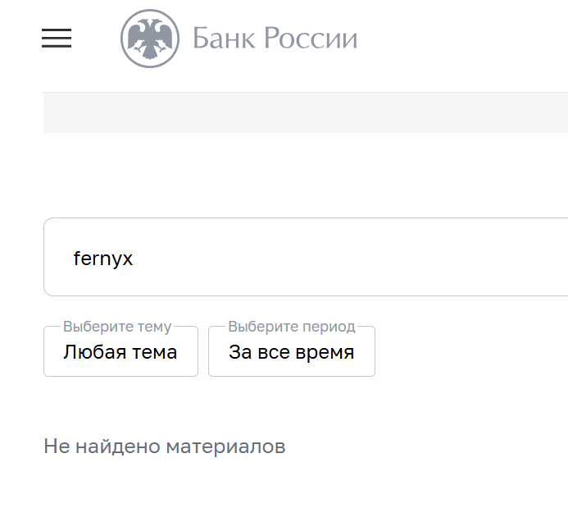Place cursor after the word fernyx
Screen dimensions: 568x513
pos(134,259)
